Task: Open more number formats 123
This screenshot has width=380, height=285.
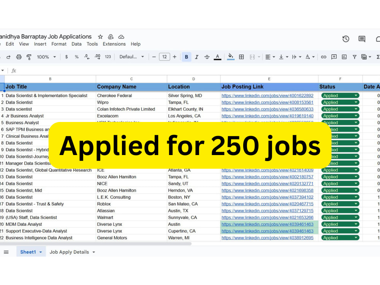Action: click(x=108, y=57)
